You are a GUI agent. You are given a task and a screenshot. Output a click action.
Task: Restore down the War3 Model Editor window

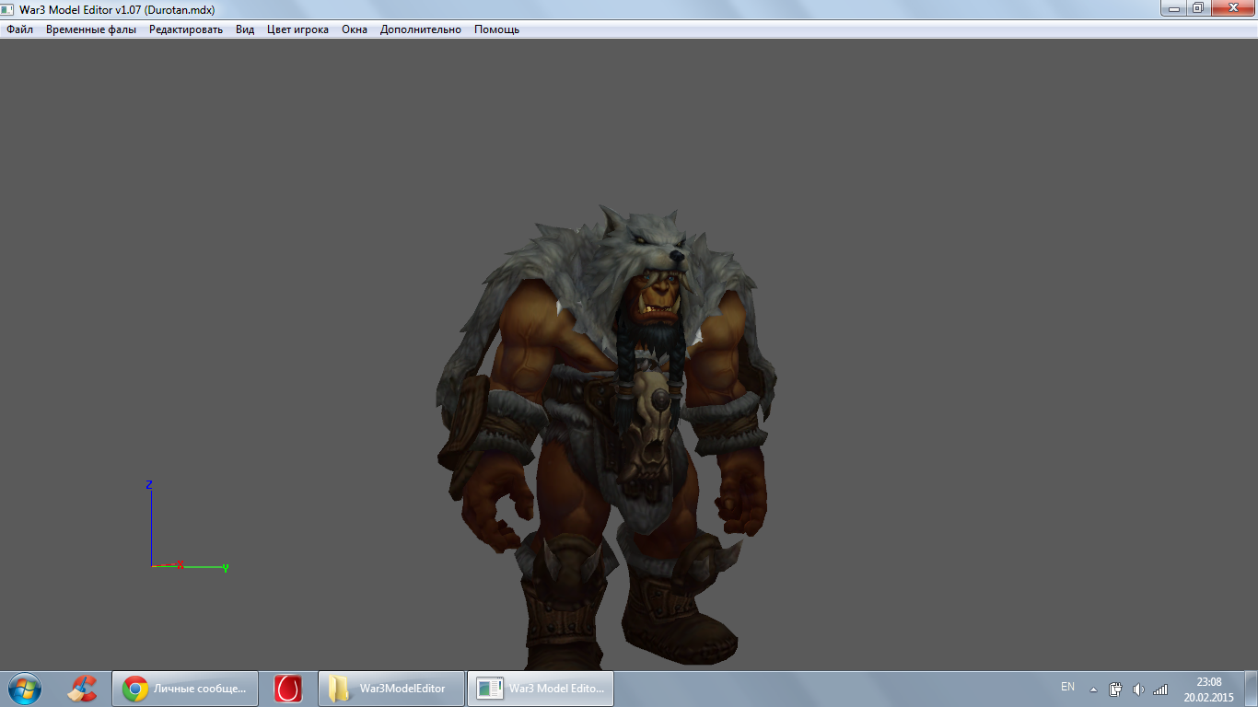(x=1197, y=8)
